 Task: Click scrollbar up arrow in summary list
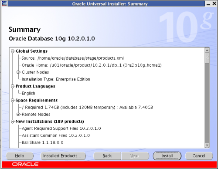[207, 50]
